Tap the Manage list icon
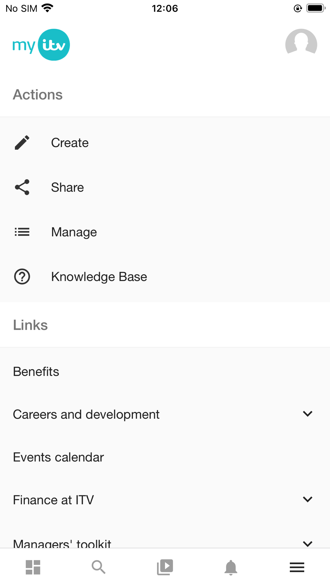This screenshot has height=587, width=330. [22, 232]
